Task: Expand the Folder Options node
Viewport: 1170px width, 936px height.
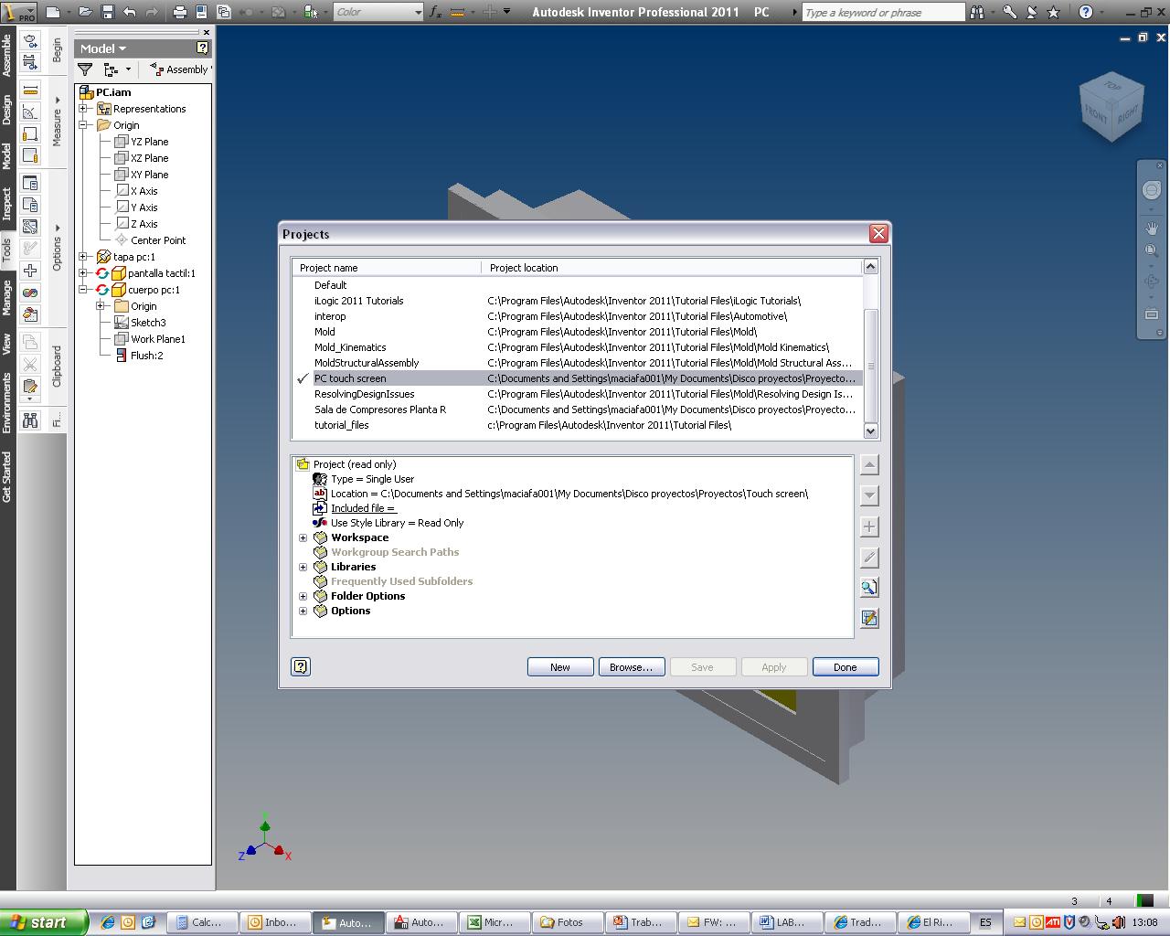Action: pyautogui.click(x=303, y=596)
